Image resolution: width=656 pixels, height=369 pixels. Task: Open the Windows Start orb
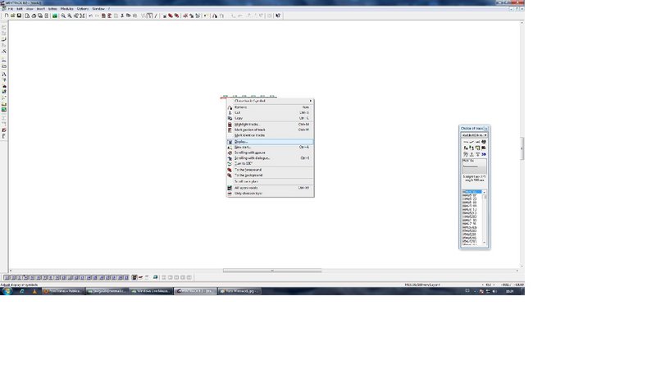click(7, 291)
